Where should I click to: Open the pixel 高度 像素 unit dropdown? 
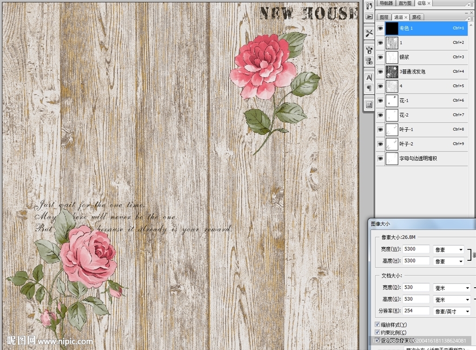(x=449, y=262)
